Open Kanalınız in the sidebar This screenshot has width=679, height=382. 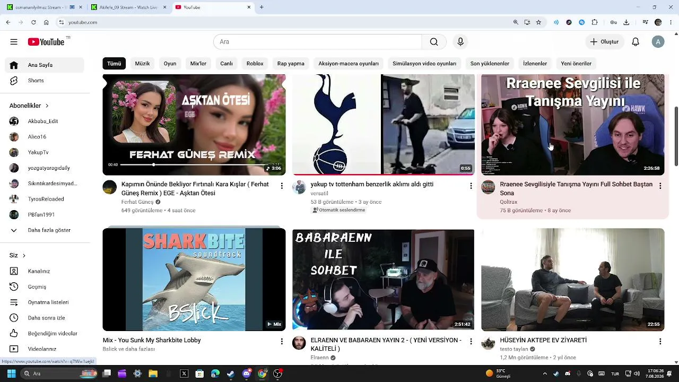point(45,271)
